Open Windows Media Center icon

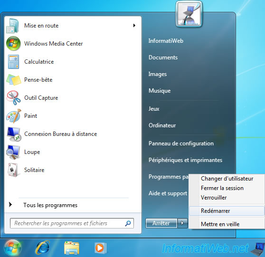[x=13, y=44]
